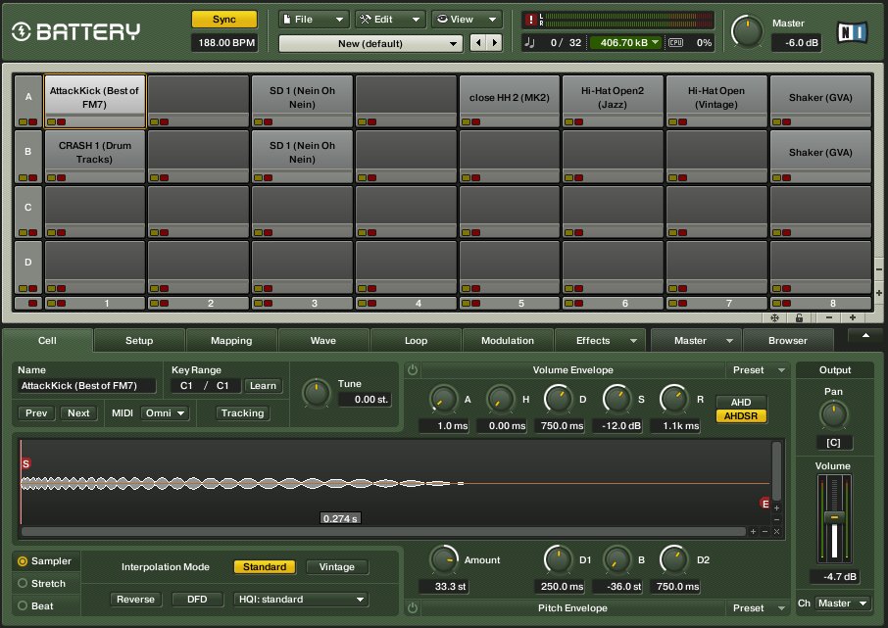Collapse the edit pane with the up arrow
This screenshot has height=628, width=888.
pos(865,336)
